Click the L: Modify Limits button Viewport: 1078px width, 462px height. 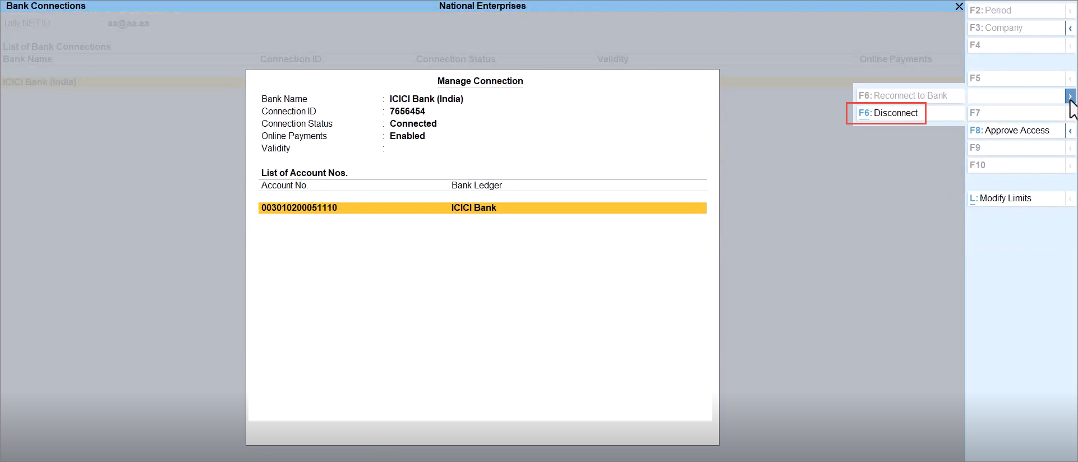1016,198
